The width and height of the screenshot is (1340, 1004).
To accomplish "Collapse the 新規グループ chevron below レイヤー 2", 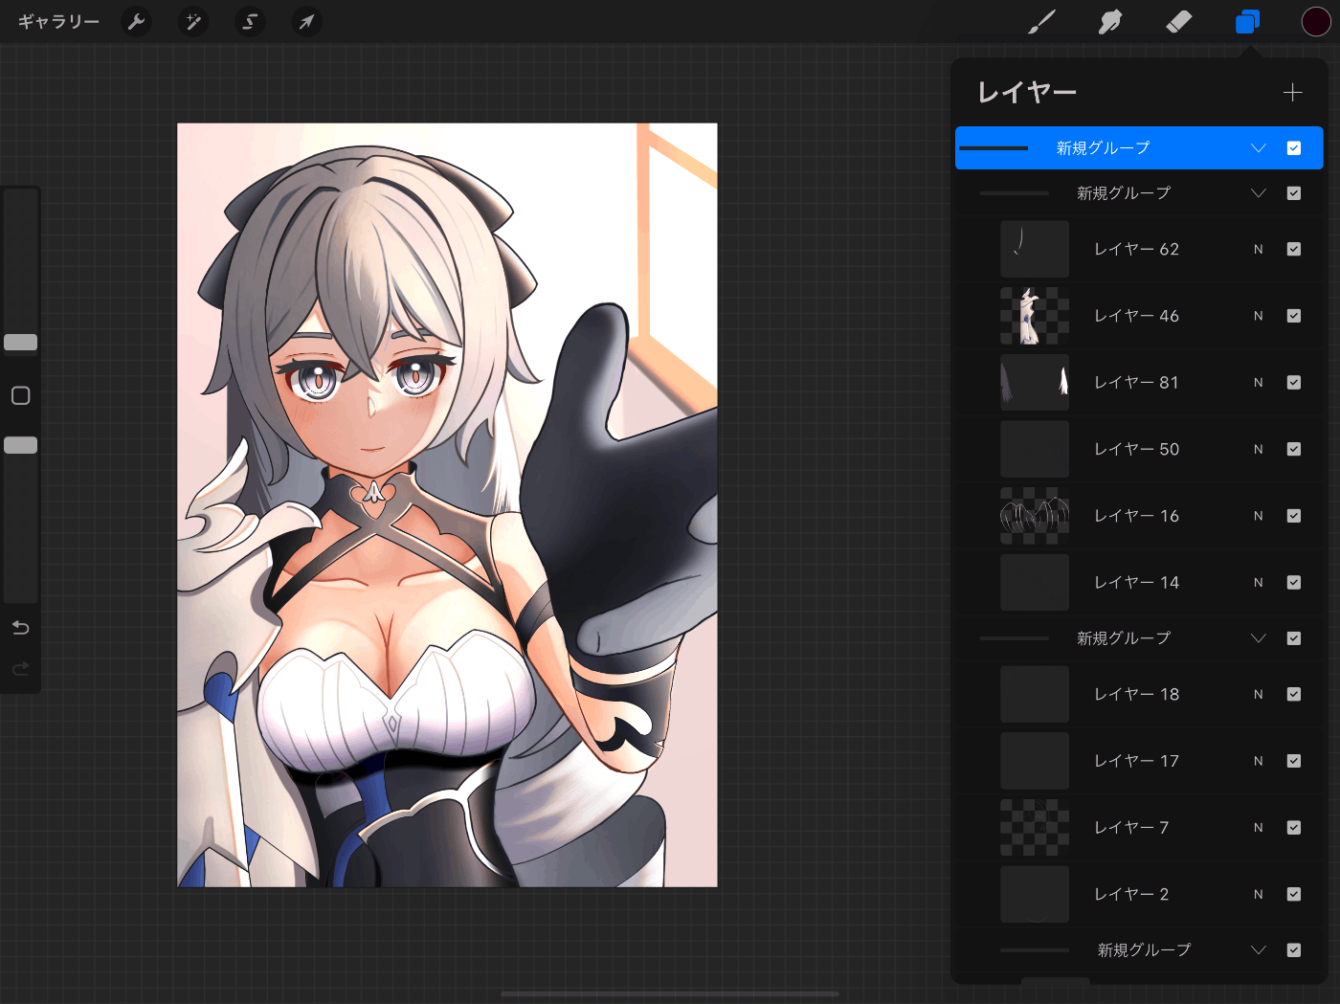I will [1259, 950].
